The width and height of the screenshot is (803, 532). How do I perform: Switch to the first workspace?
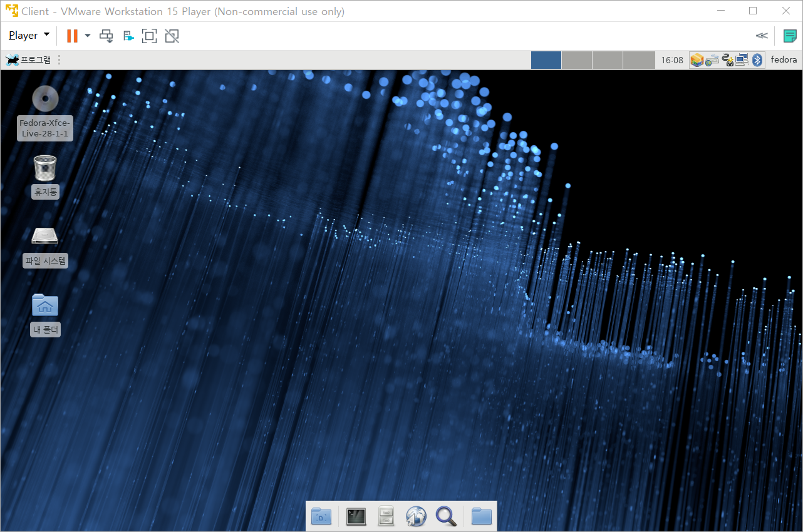point(546,60)
